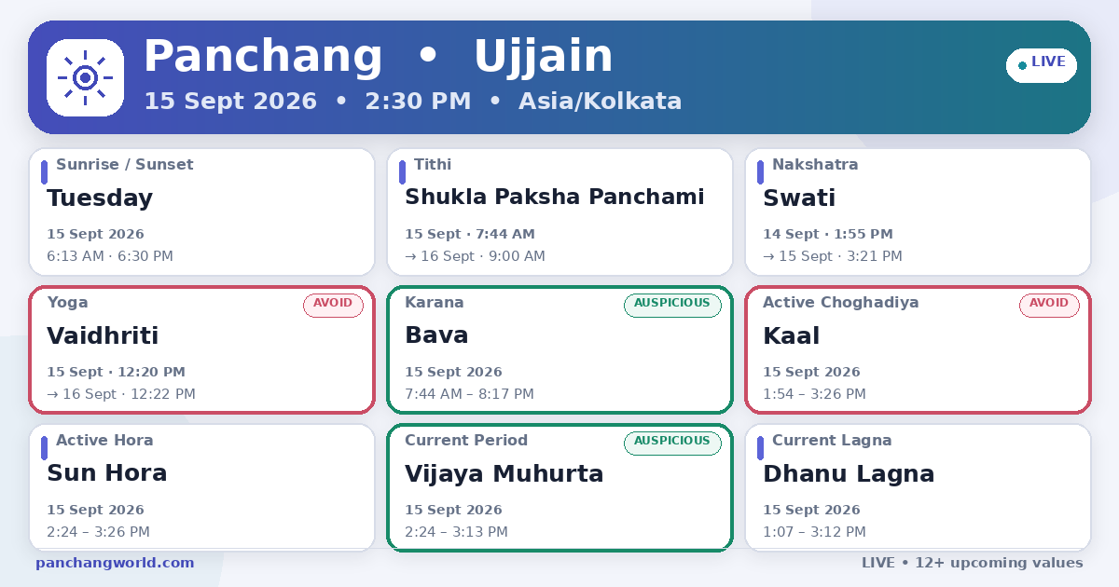Click the blue marker beside Nakshatra label
The image size is (1119, 587).
point(760,172)
